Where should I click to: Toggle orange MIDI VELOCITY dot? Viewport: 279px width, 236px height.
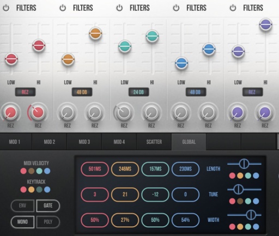[31, 171]
